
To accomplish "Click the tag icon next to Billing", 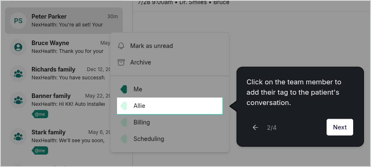I will click(124, 122).
